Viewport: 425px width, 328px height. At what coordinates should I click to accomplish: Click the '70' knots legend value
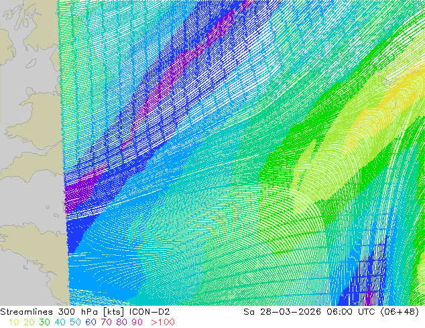[x=106, y=323]
